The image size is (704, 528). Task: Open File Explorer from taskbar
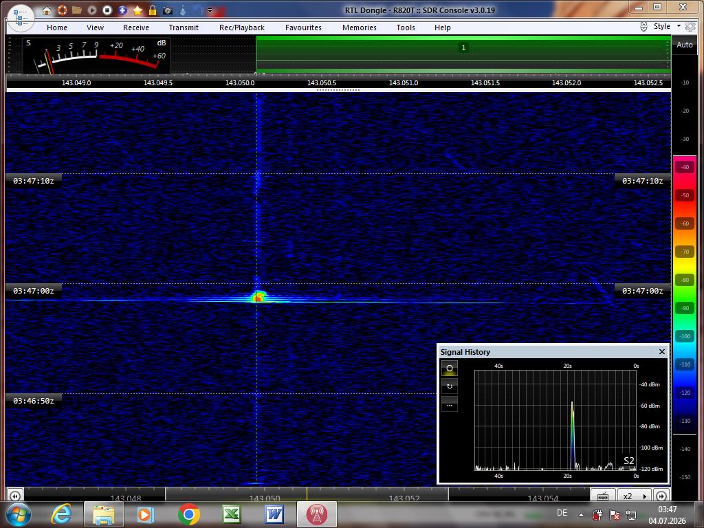pyautogui.click(x=103, y=514)
